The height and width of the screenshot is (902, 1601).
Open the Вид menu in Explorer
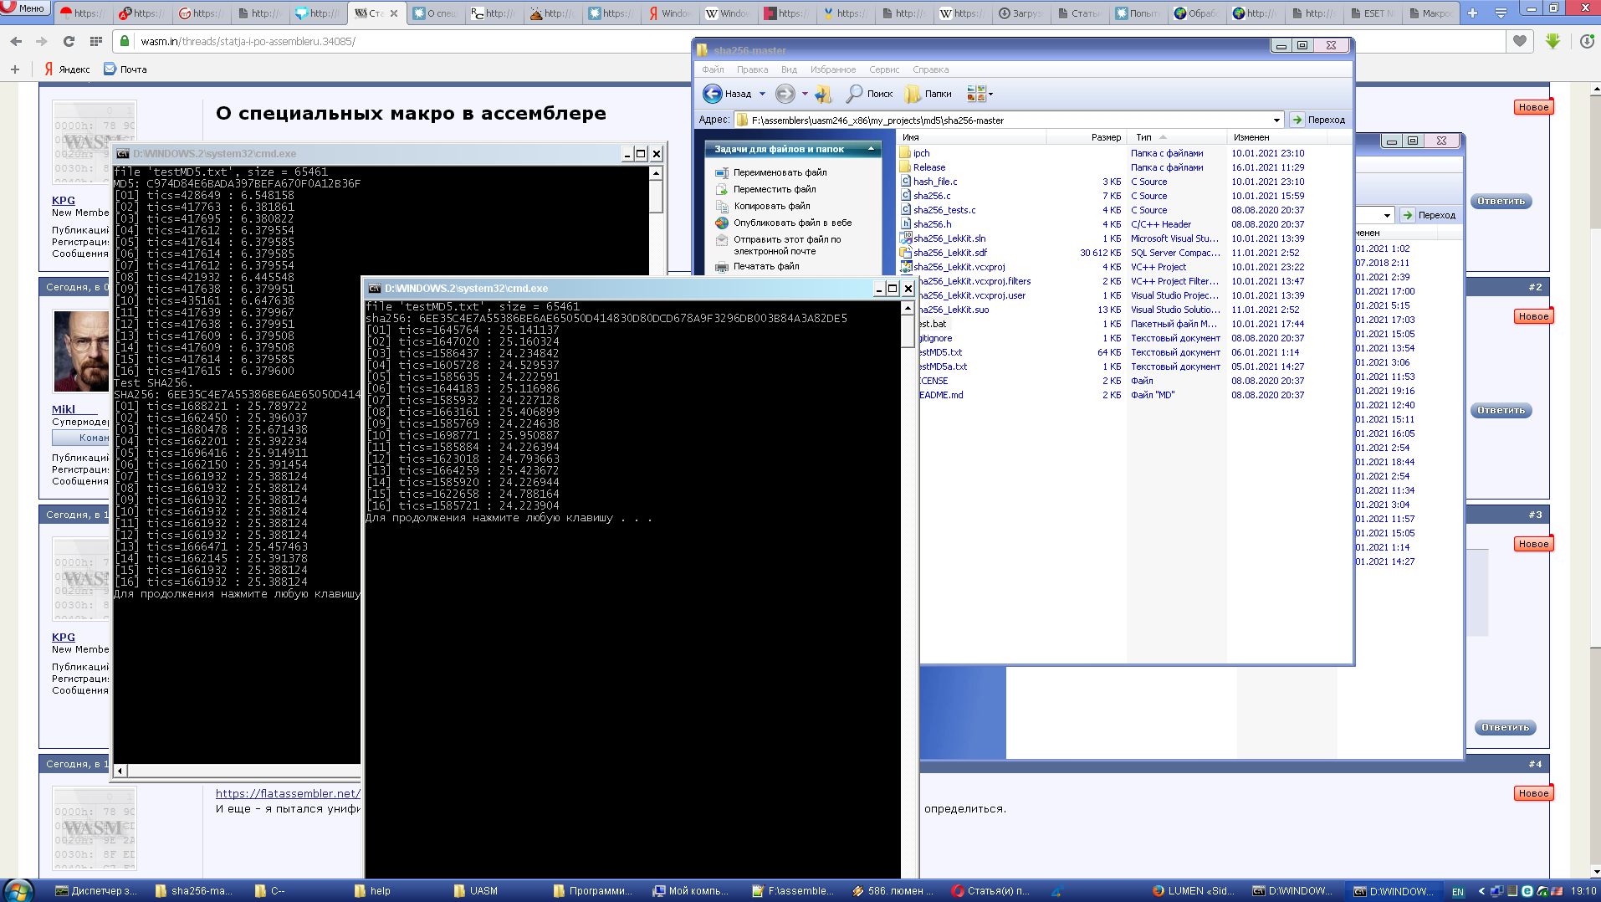click(789, 69)
